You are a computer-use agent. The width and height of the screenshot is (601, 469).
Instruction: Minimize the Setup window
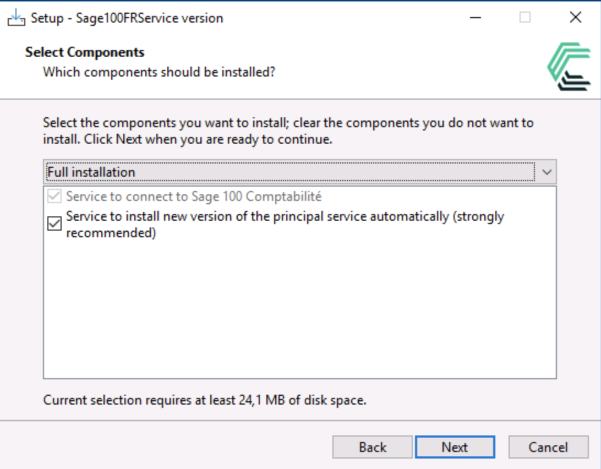coord(476,18)
